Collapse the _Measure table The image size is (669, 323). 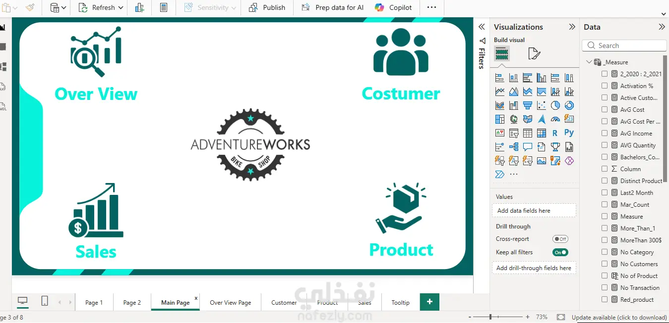coord(589,62)
